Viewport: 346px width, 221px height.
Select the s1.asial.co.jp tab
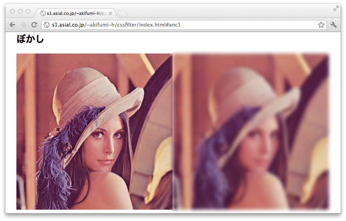coord(74,13)
